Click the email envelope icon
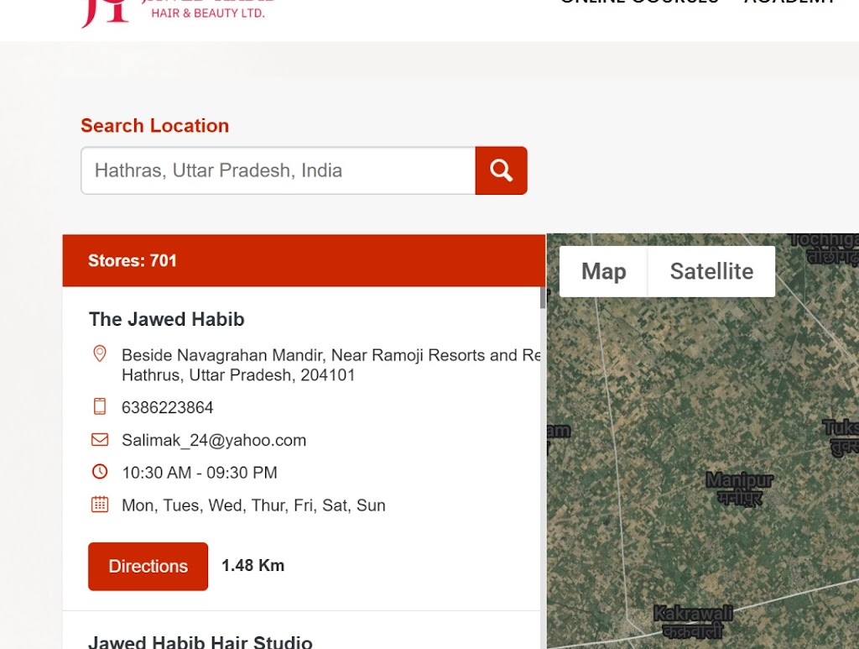 100,439
